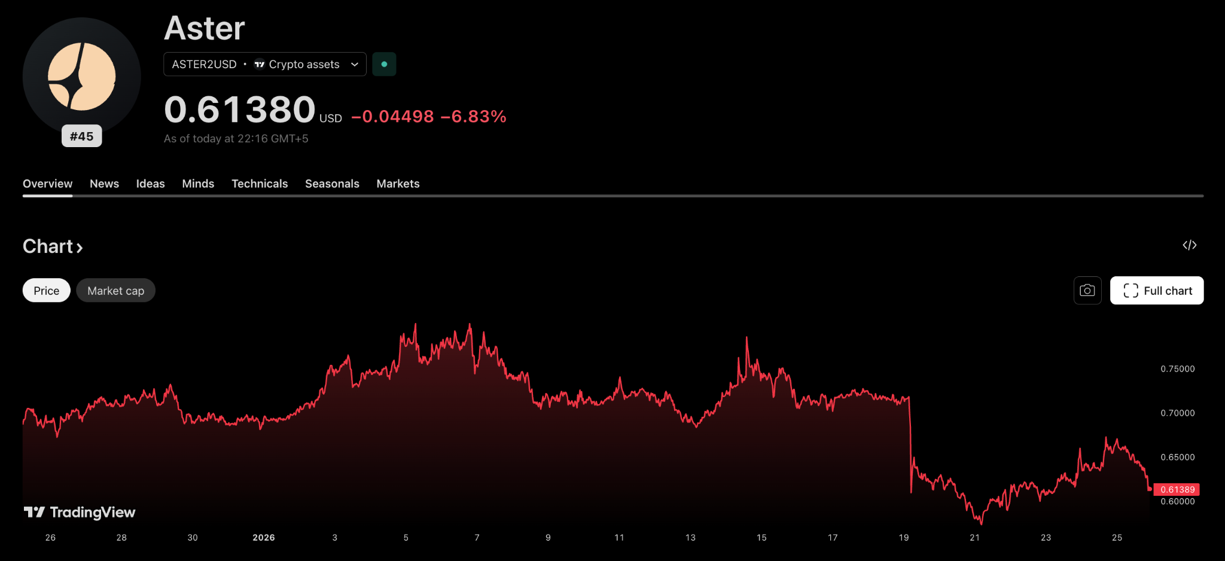Click the 'As of today at 22:16 GMT+5' timestamp

tap(236, 139)
